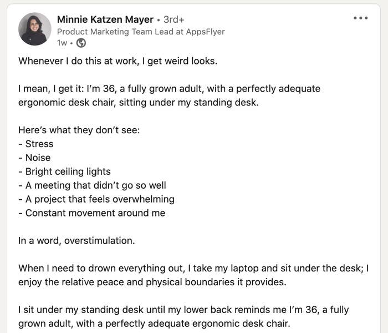388x333 pixels.
Task: Click the 'Here's what they don't see' line
Action: point(79,130)
